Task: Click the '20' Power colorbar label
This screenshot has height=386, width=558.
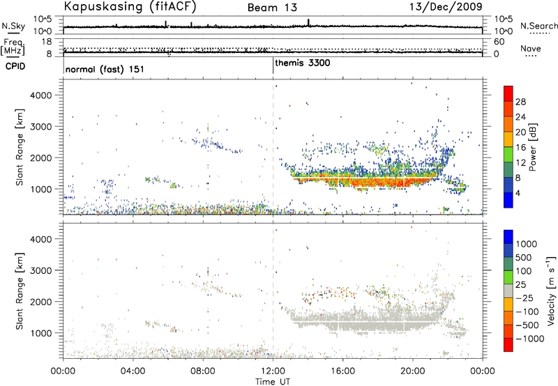Action: (520, 132)
